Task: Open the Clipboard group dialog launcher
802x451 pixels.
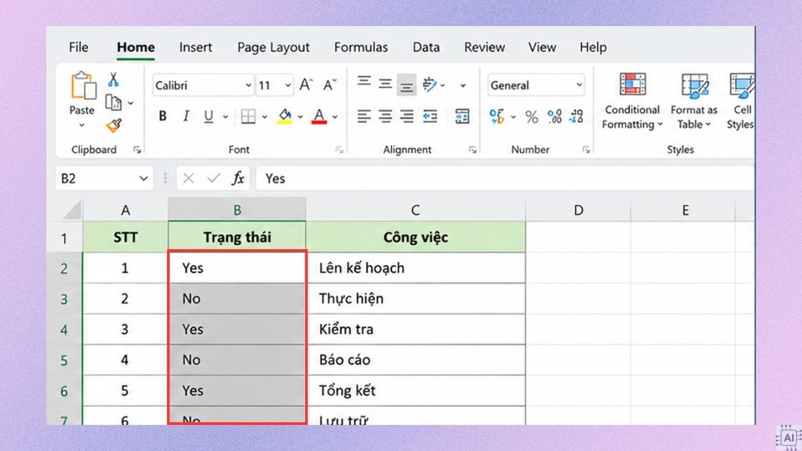Action: point(137,150)
